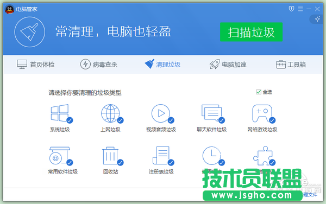Image resolution: width=326 pixels, height=204 pixels.
Task: Switch to the 首页体检 tab
Action: [35, 65]
